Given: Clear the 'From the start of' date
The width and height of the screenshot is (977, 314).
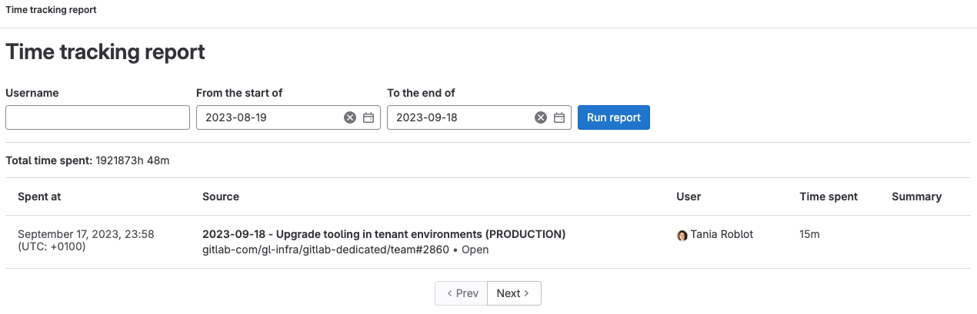Looking at the screenshot, I should [x=350, y=117].
